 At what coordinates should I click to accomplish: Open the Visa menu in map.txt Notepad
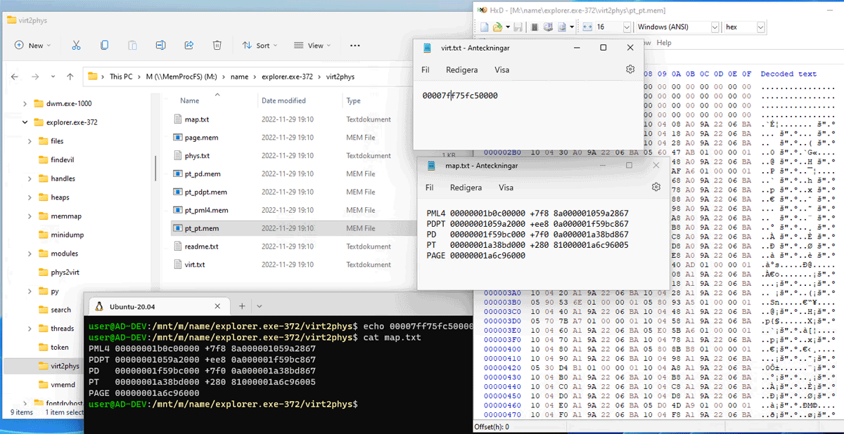click(x=506, y=188)
